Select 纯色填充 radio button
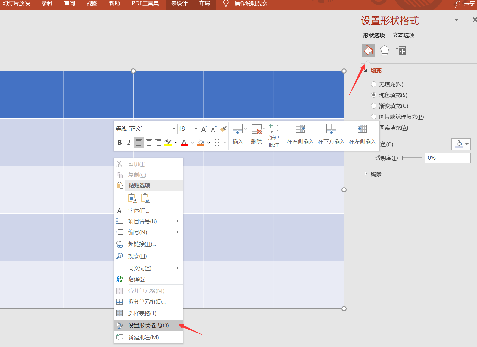 [x=374, y=95]
